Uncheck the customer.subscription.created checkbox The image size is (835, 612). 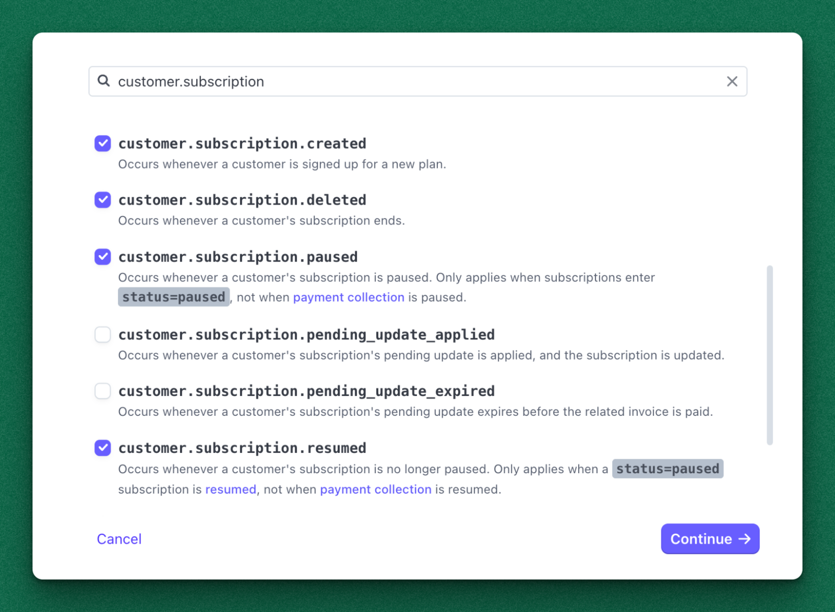click(103, 143)
